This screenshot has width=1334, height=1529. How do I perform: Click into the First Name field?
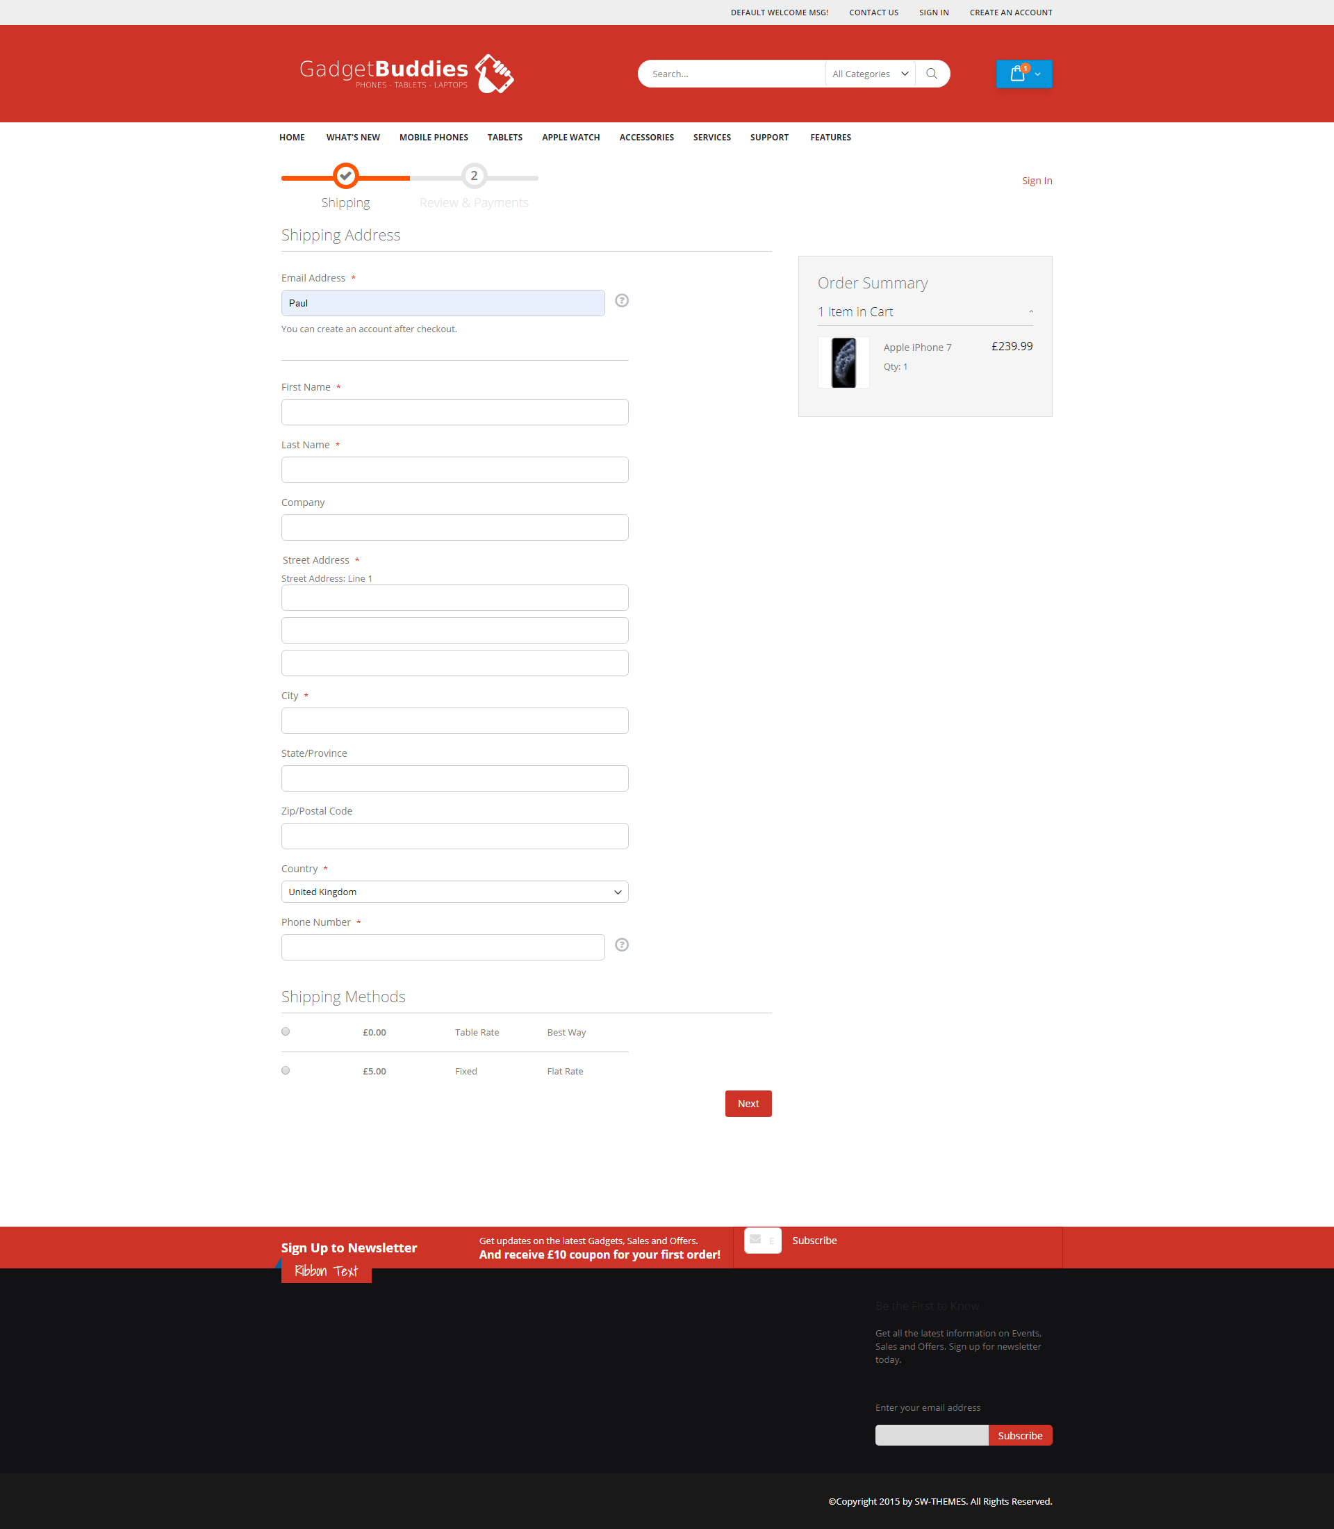[x=454, y=412]
